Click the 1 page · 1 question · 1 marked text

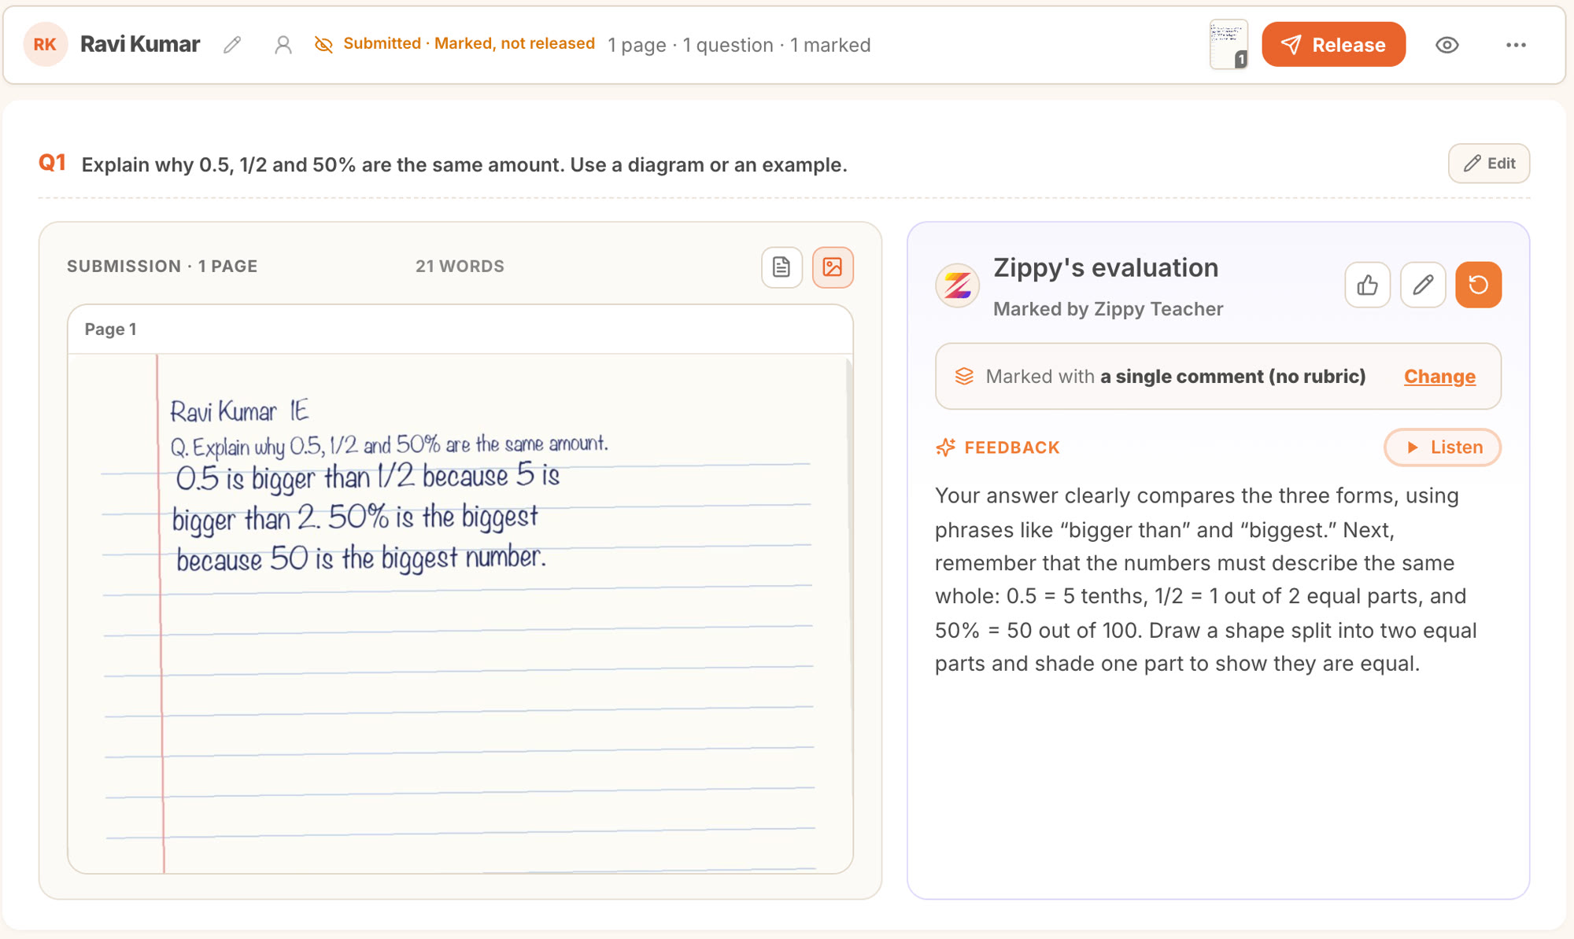pos(739,46)
